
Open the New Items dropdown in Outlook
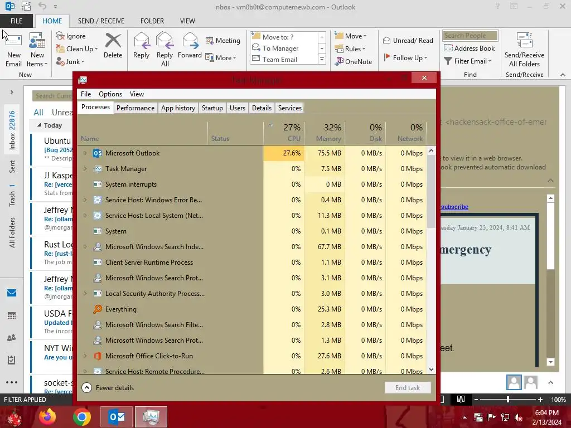37,50
